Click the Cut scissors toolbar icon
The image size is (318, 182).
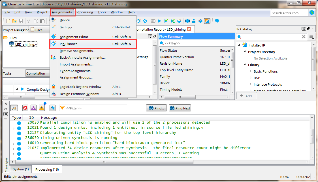(x=29, y=21)
